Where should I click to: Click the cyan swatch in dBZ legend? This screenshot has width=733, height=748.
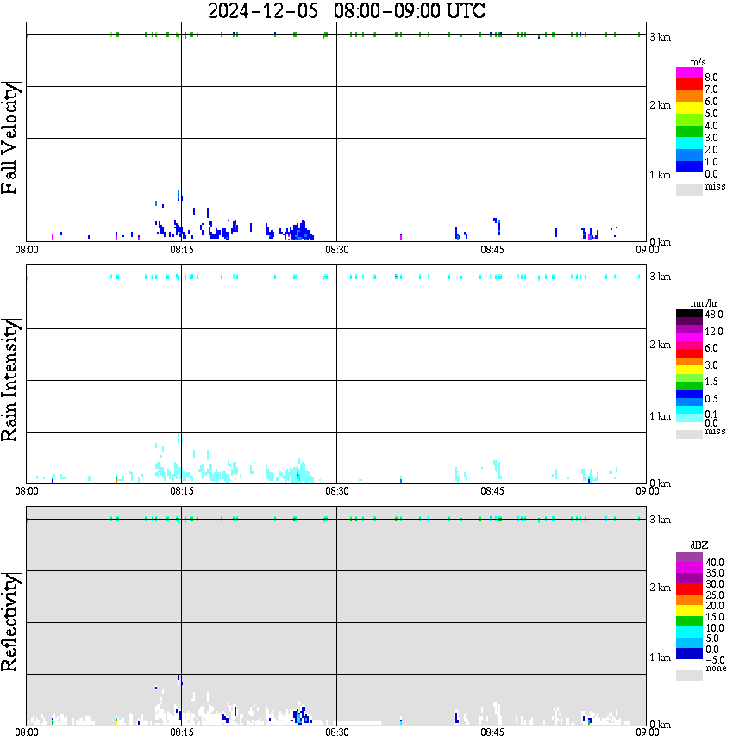(689, 632)
